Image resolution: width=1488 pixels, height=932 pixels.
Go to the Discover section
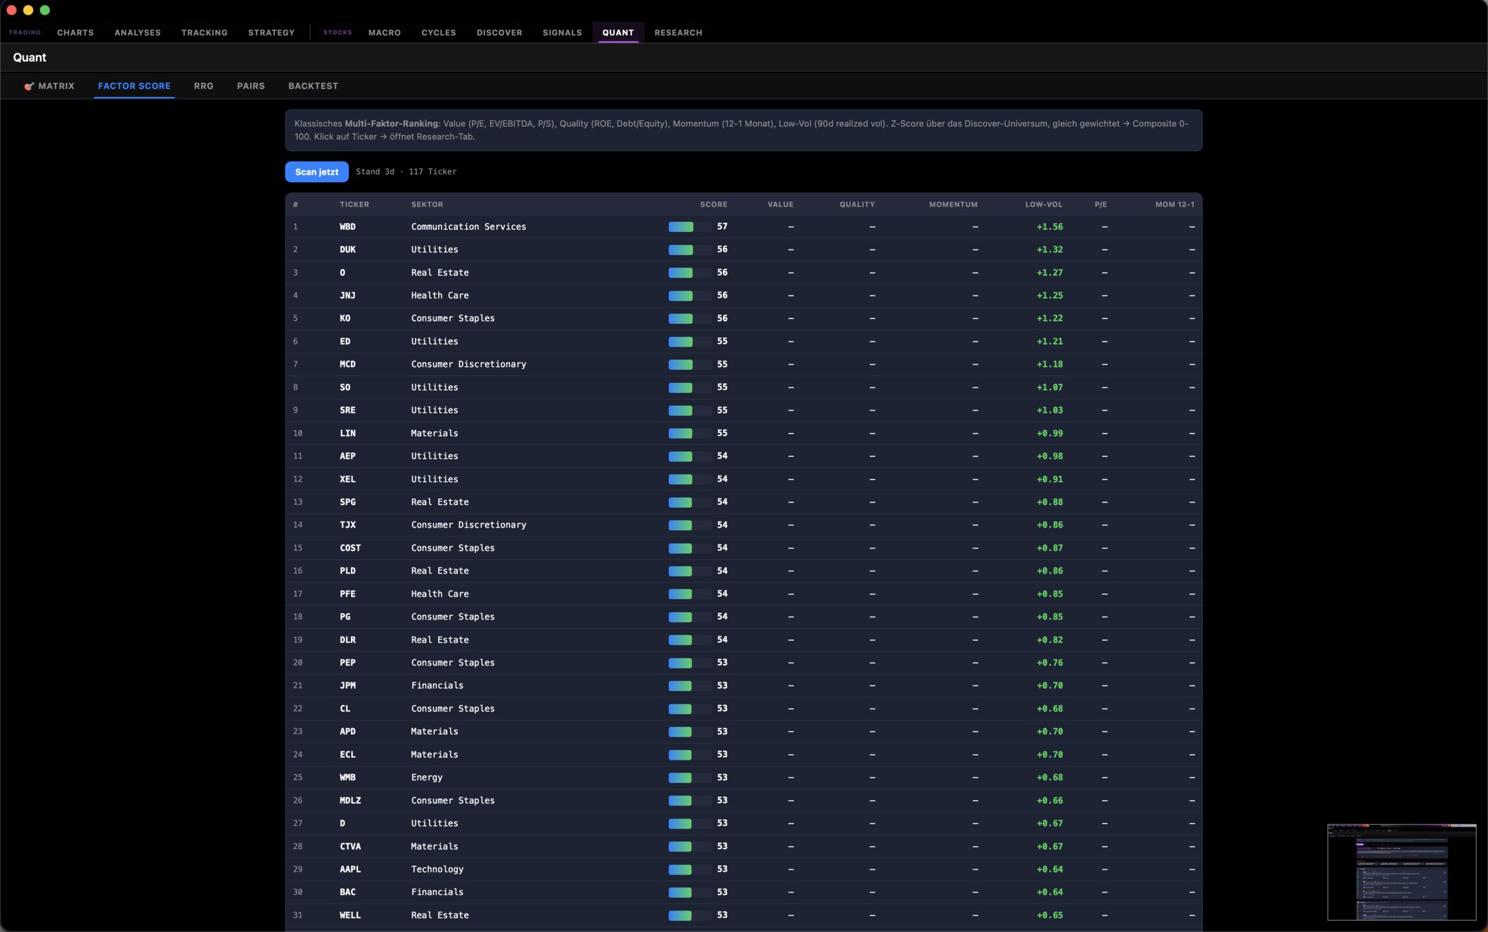[x=499, y=32]
